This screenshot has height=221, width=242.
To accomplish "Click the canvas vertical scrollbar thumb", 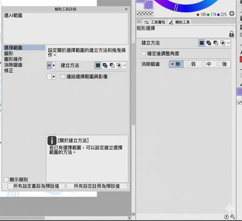I will pos(134,84).
